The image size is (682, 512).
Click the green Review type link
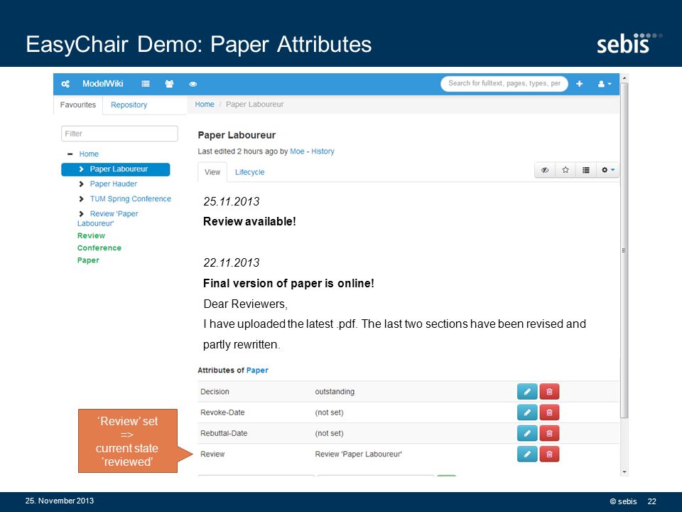pyautogui.click(x=91, y=235)
